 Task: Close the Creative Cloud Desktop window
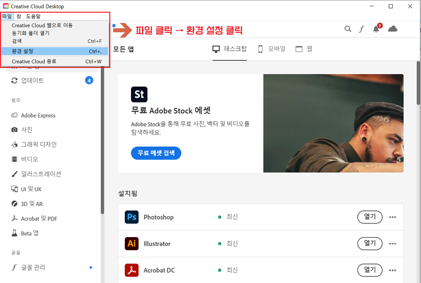click(410, 6)
